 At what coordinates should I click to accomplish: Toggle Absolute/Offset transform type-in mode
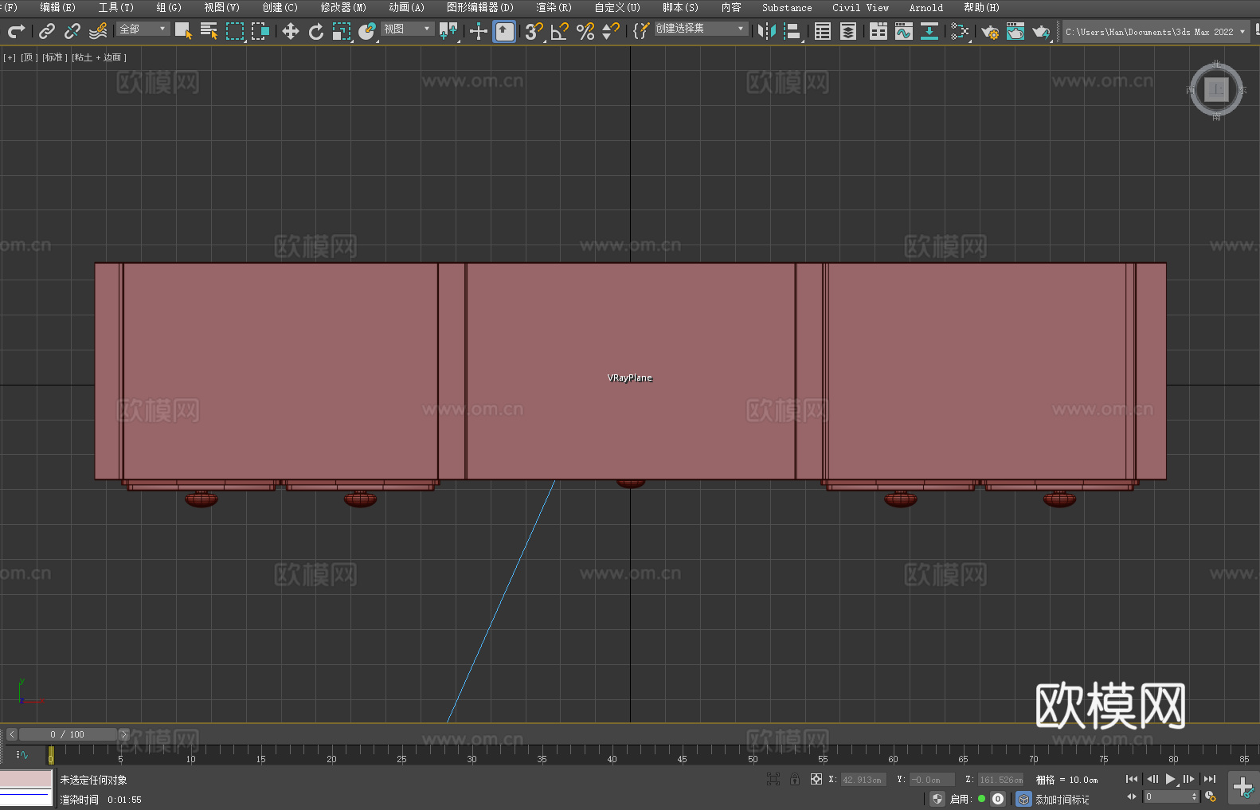click(816, 779)
